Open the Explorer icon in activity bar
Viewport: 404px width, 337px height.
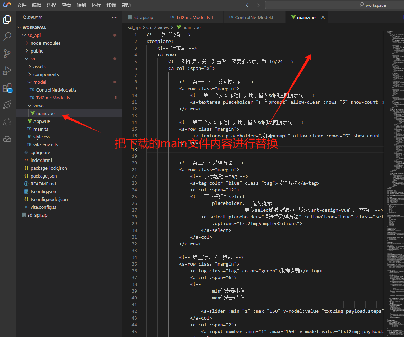point(7,20)
